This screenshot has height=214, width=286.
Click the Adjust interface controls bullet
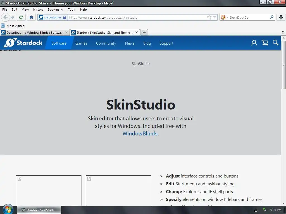tap(202, 176)
